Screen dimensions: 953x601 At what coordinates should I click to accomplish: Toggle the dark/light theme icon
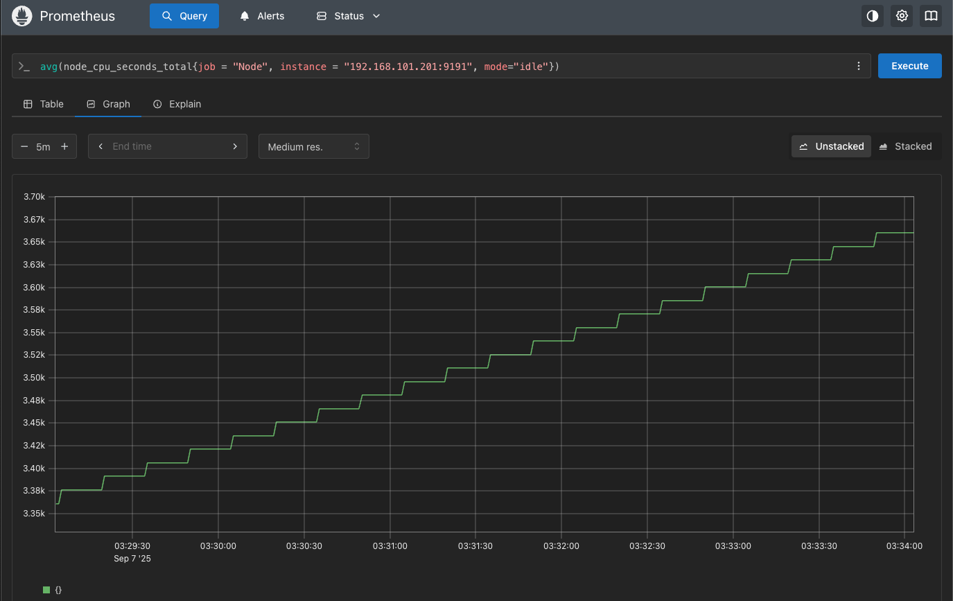coord(872,16)
